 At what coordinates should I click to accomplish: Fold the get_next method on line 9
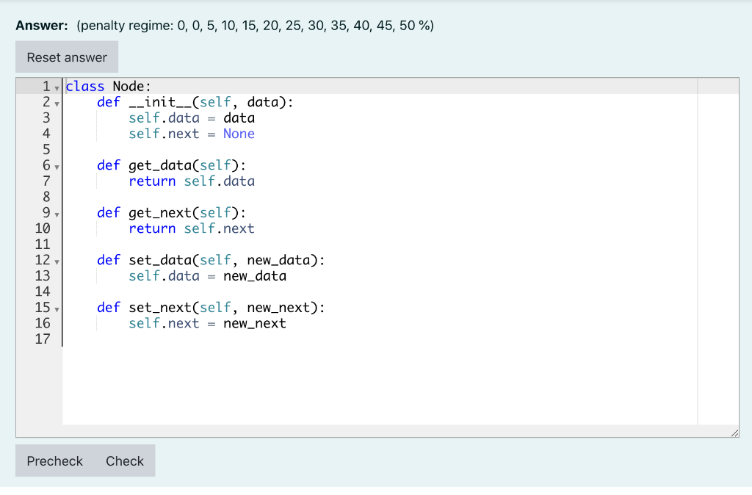pos(57,215)
